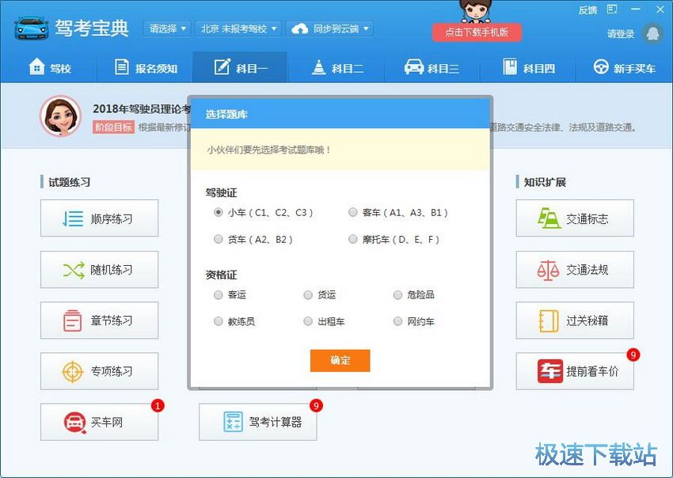Screen dimensions: 673x478
Task: Click the red badge on 买车网
Action: coord(158,405)
